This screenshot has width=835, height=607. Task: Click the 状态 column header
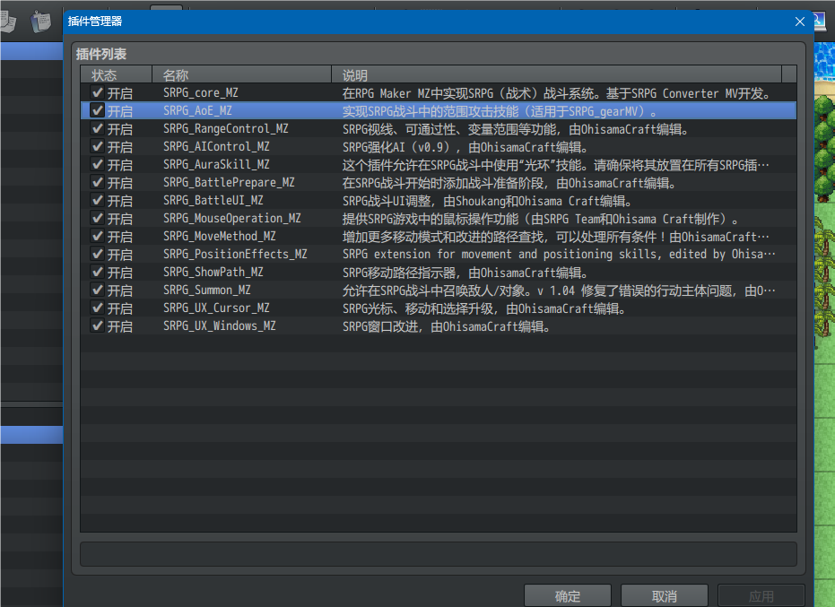click(x=117, y=74)
